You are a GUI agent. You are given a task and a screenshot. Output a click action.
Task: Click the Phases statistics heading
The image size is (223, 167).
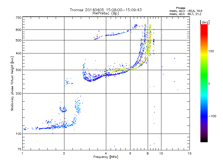[x=180, y=8]
